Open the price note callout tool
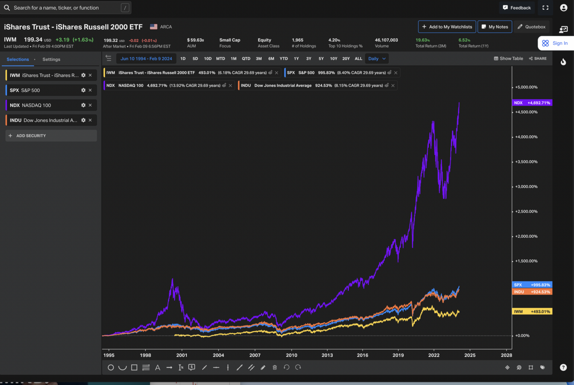This screenshot has width=574, height=385. pos(191,367)
